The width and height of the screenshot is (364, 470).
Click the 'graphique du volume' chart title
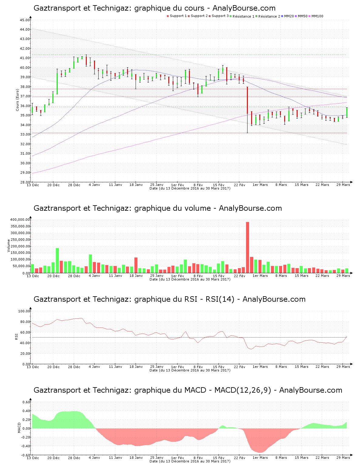coord(158,208)
